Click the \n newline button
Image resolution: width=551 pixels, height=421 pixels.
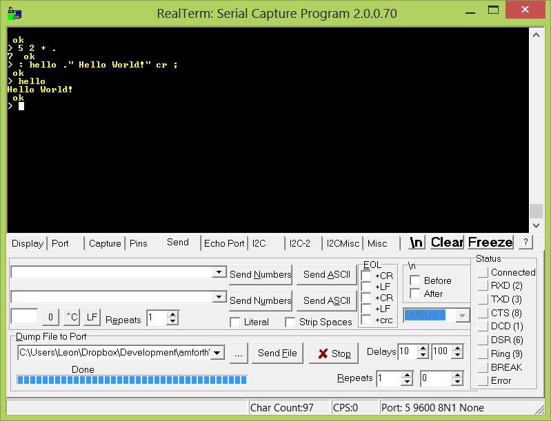click(417, 243)
